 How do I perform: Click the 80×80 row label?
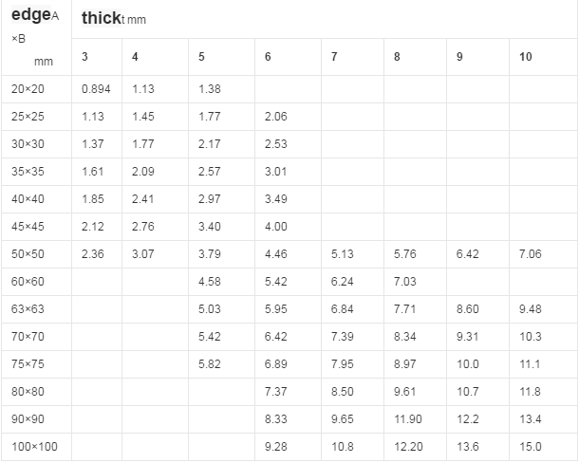[x=28, y=392]
